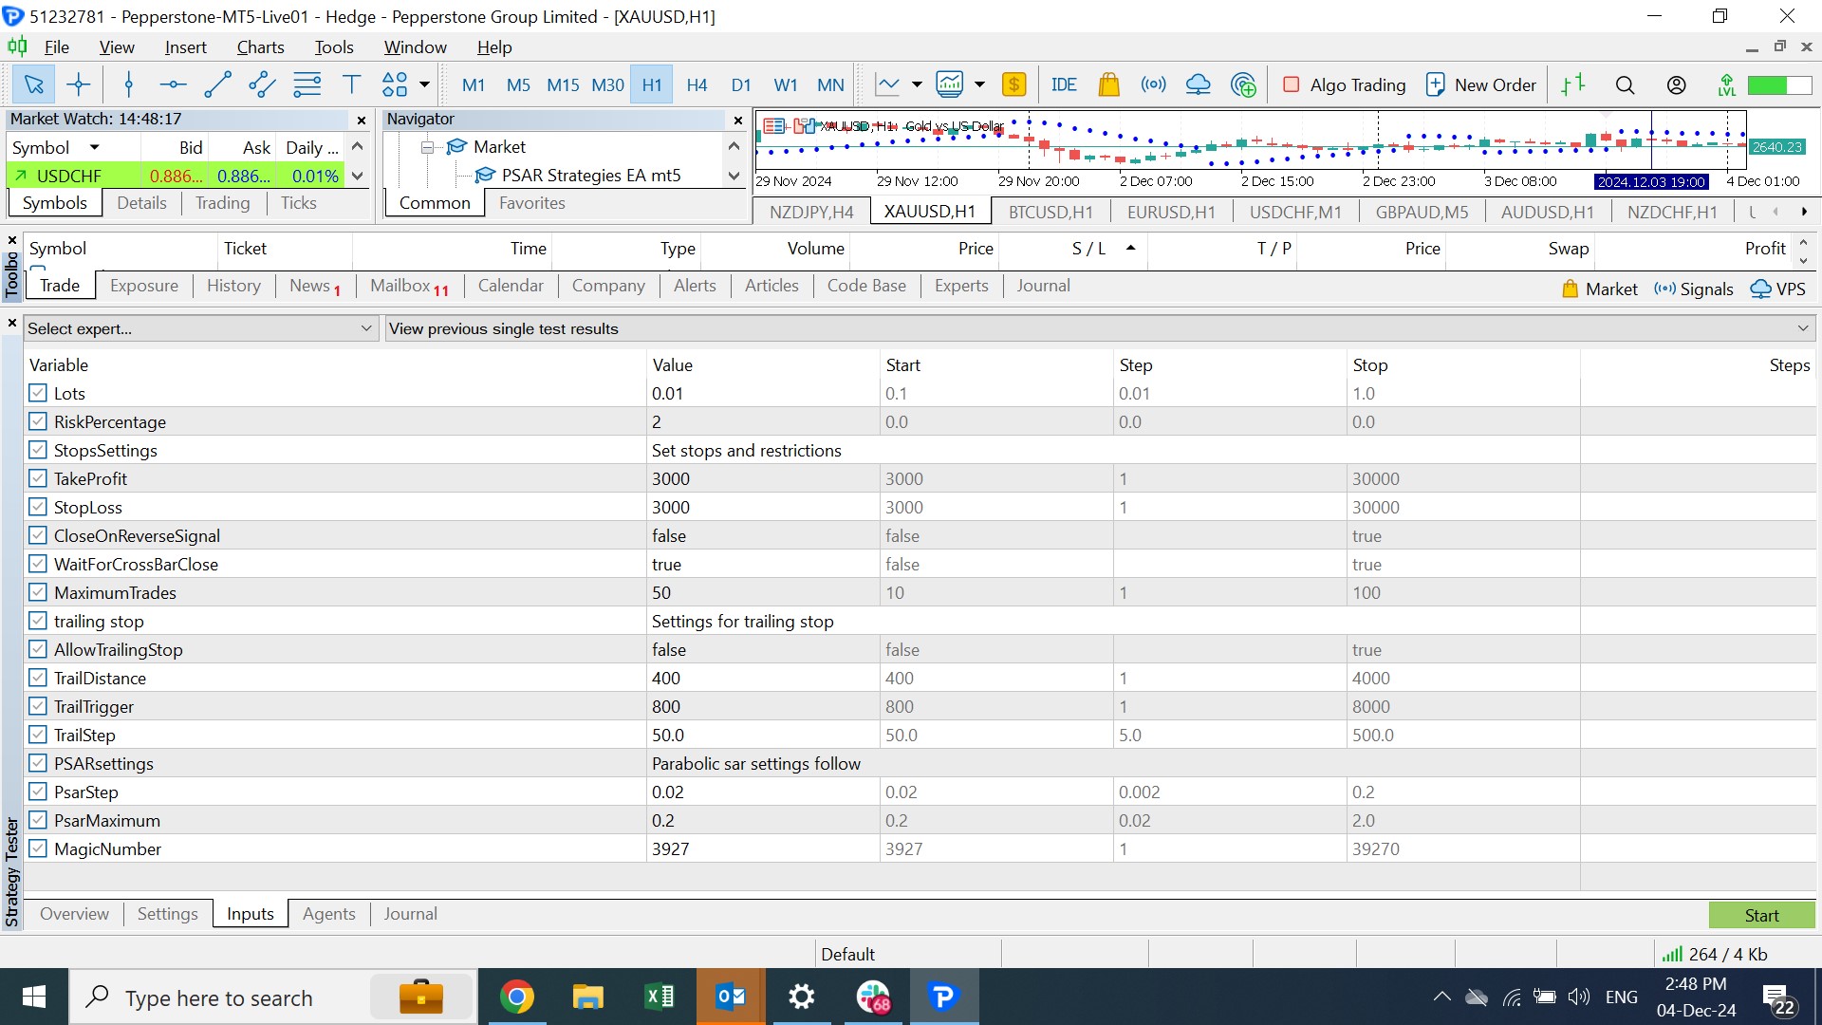Collapse the Market tree node in Navigator
This screenshot has height=1025, width=1822.
pos(428,147)
